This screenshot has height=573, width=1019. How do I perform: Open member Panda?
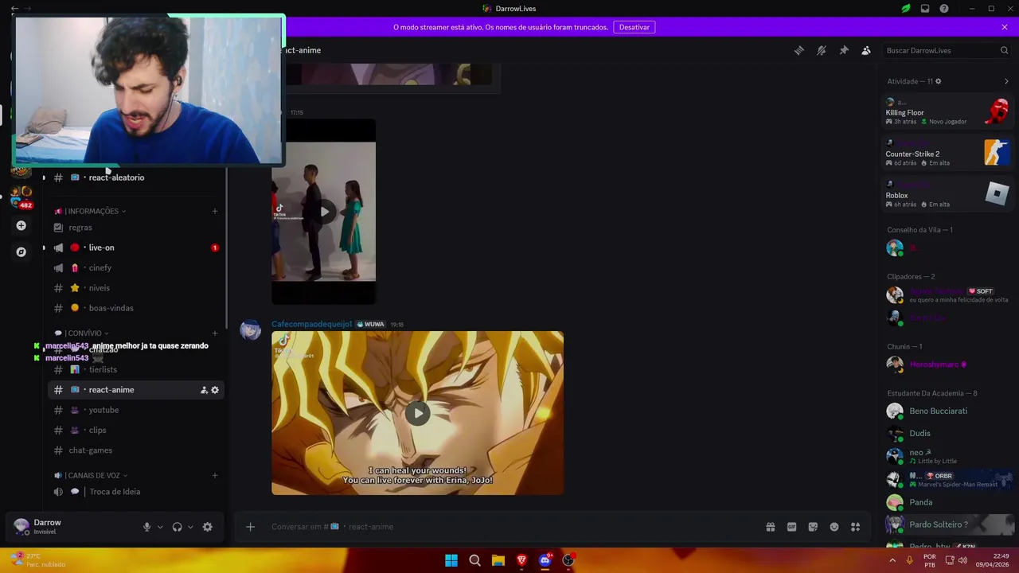pyautogui.click(x=947, y=502)
